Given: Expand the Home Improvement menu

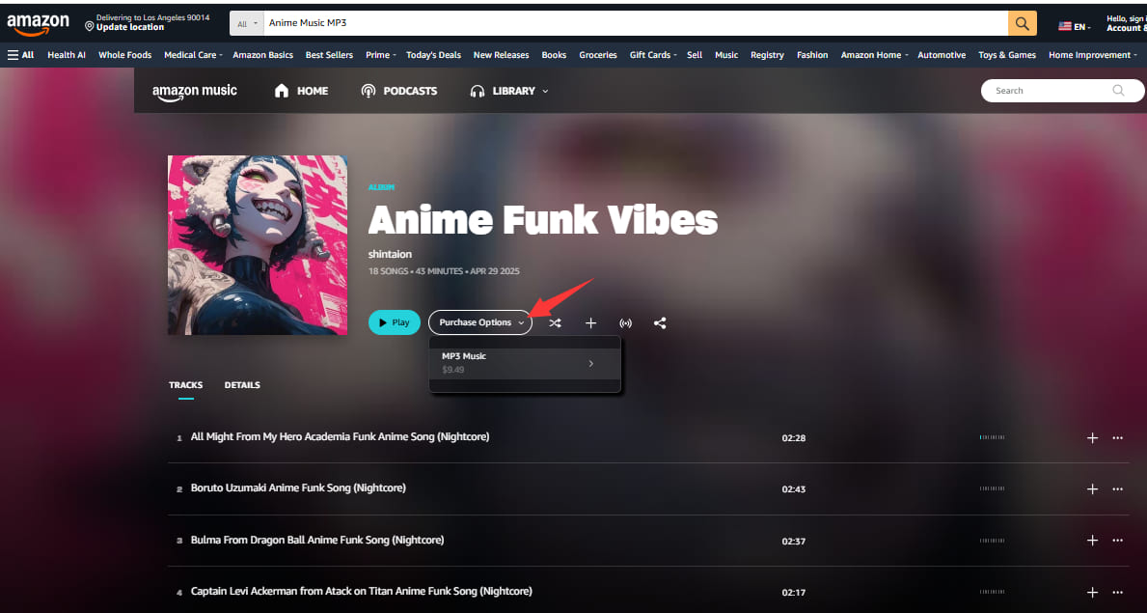Looking at the screenshot, I should [x=1093, y=55].
